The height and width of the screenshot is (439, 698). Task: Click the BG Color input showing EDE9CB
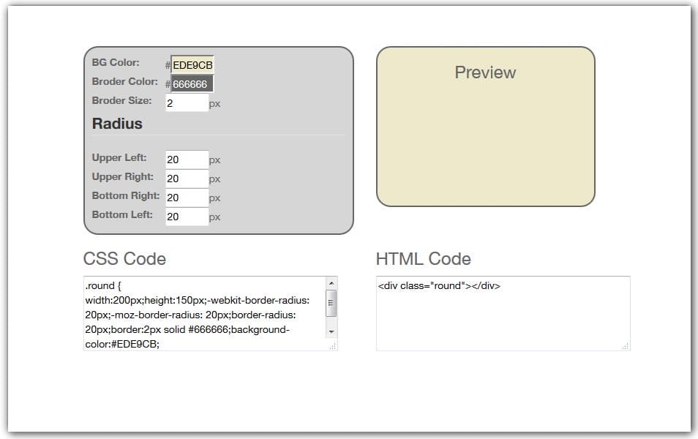[192, 63]
